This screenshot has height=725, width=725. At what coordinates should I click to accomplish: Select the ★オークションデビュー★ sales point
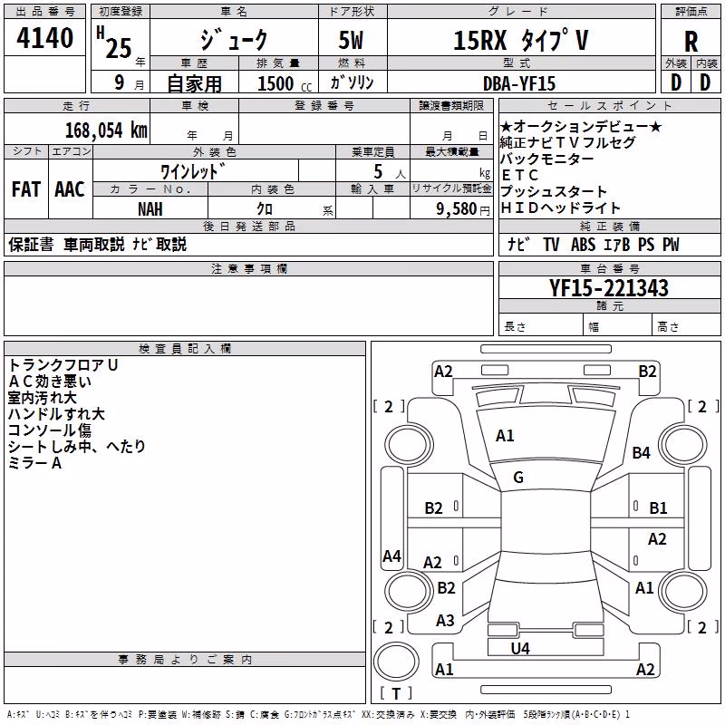[x=581, y=126]
